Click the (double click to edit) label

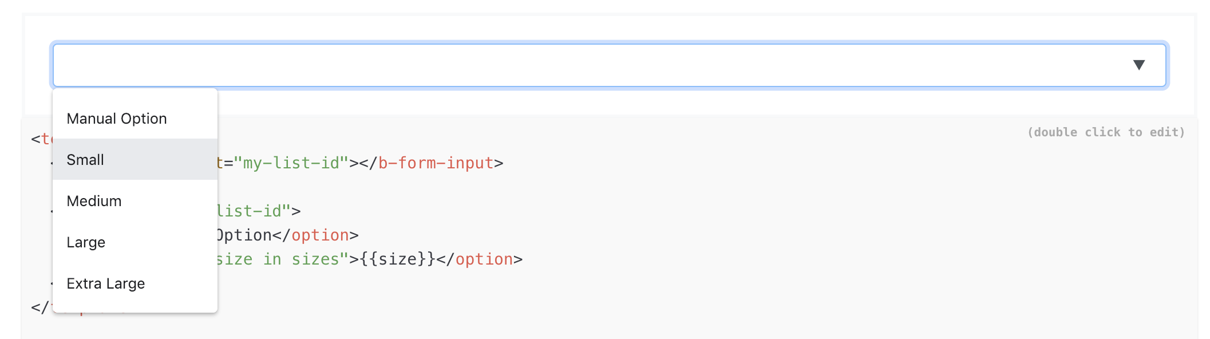coord(1106,132)
